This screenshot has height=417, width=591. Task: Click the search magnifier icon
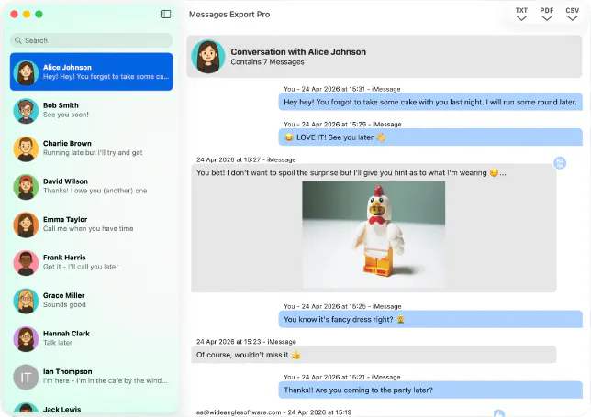click(x=17, y=40)
